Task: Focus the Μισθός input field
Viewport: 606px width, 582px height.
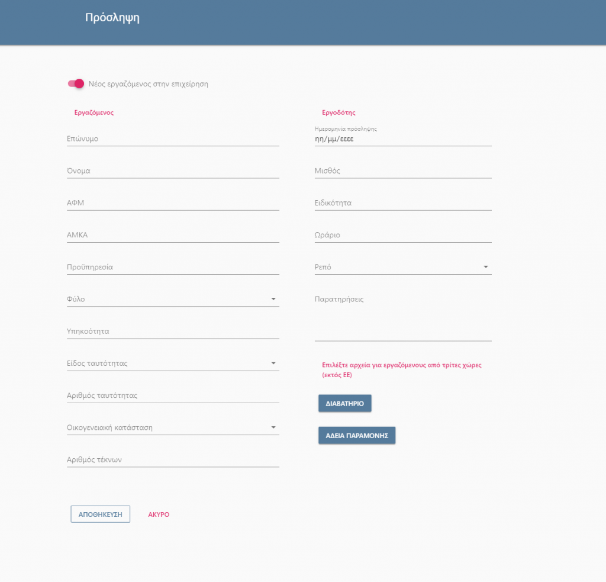Action: point(402,171)
